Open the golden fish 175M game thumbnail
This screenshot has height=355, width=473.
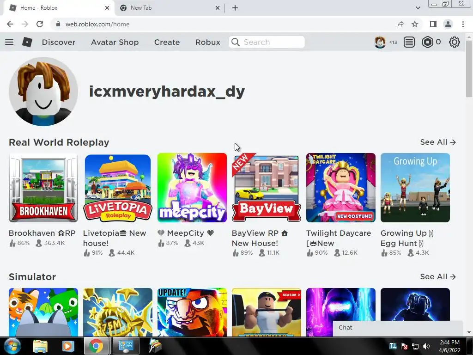(x=118, y=312)
